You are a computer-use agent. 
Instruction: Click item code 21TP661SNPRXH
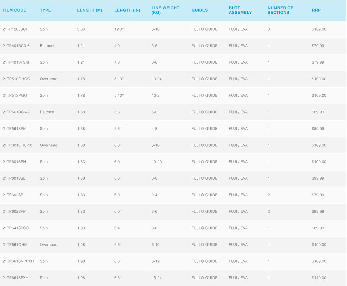point(18,261)
